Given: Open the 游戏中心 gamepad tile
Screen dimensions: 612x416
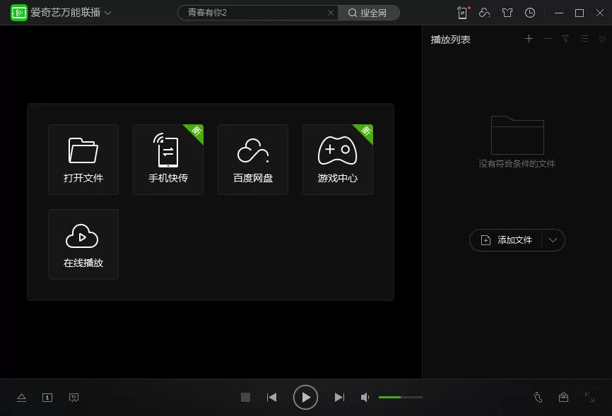Looking at the screenshot, I should [338, 160].
